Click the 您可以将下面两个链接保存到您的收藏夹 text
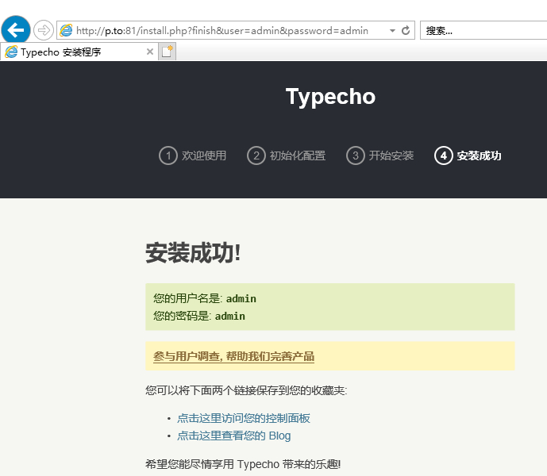The image size is (547, 476). (246, 390)
